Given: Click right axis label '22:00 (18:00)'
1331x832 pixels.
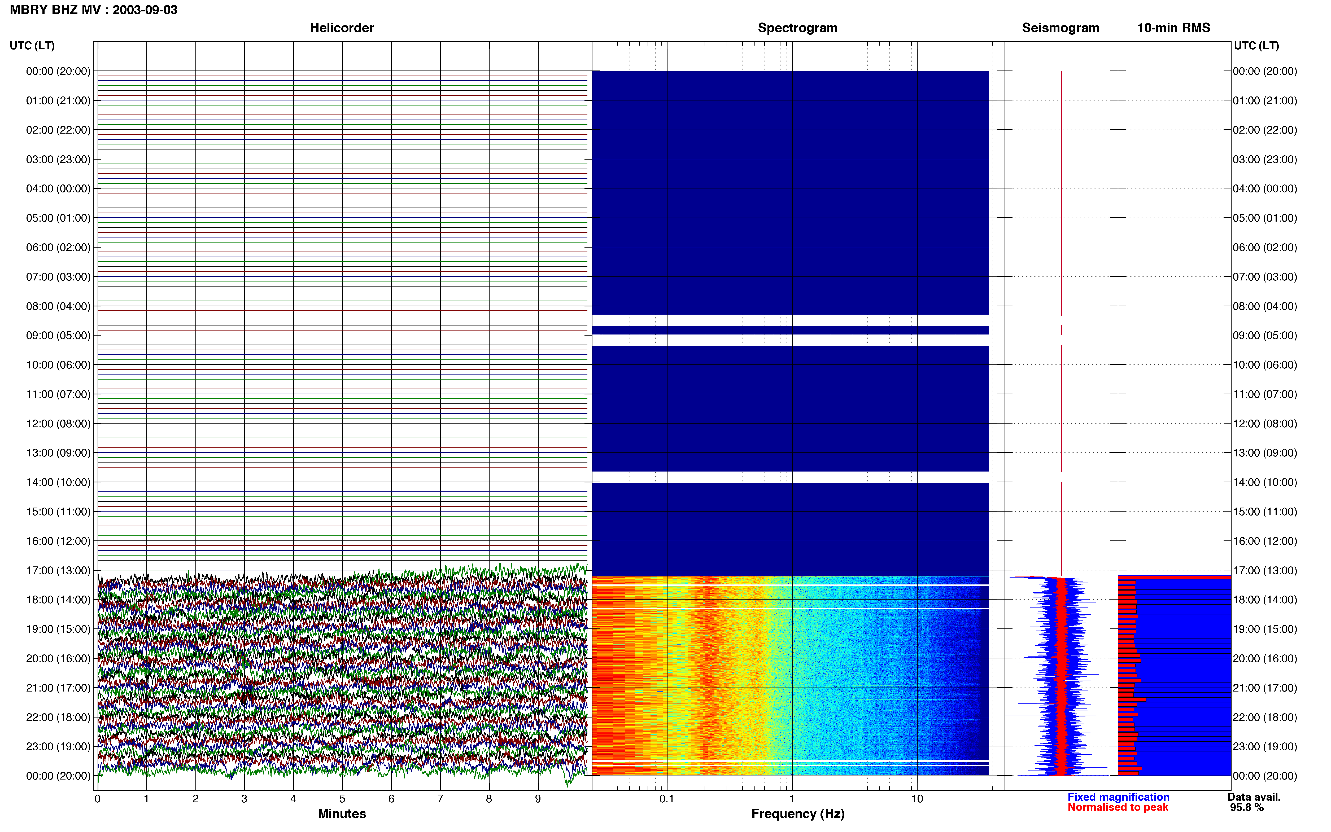Looking at the screenshot, I should pos(1265,717).
